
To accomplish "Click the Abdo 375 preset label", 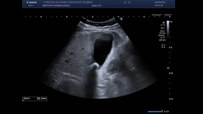I will [x=97, y=6].
